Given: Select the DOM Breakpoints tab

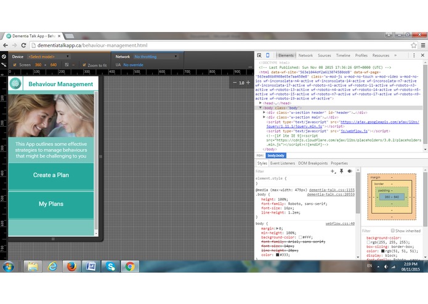Looking at the screenshot, I should [313, 163].
